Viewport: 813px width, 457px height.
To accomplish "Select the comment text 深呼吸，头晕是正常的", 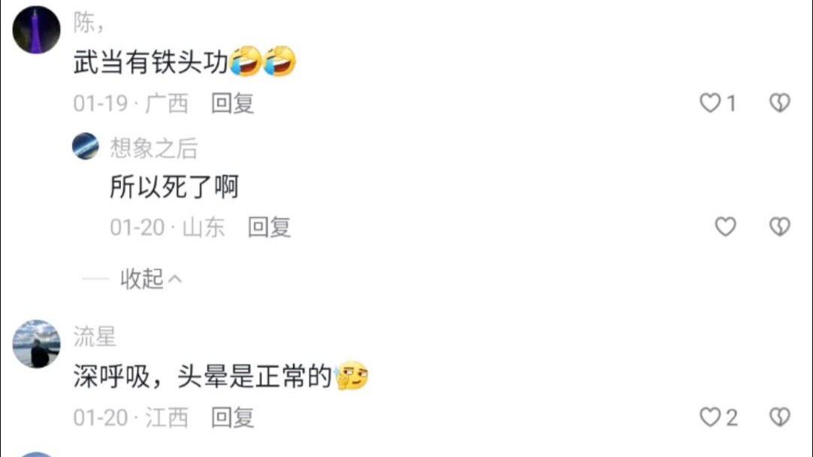I will [x=202, y=377].
